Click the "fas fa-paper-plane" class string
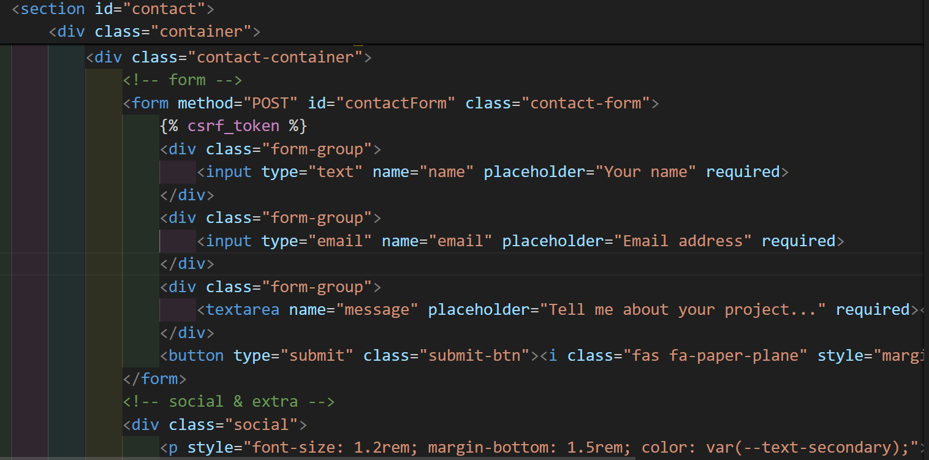929x460 pixels. point(716,356)
